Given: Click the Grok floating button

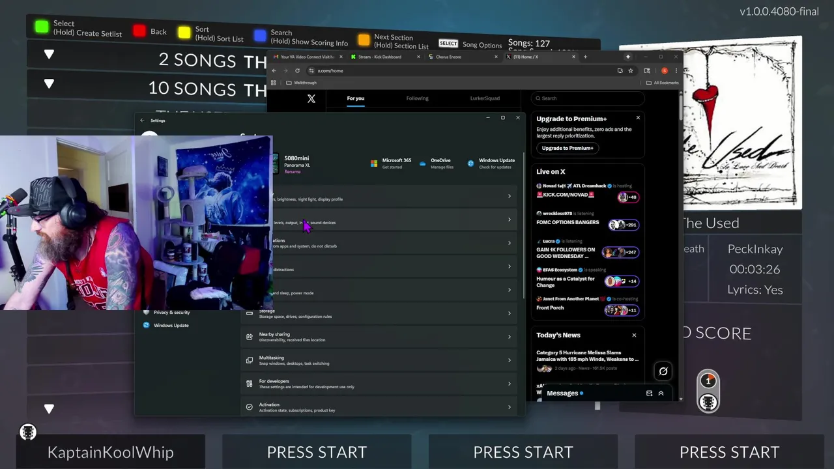Looking at the screenshot, I should coord(663,371).
